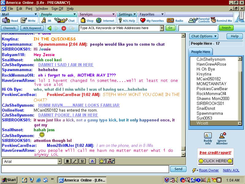Click the green Search button

(x=226, y=28)
